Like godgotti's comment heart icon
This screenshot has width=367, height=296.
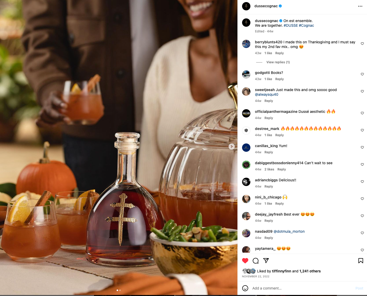click(362, 74)
